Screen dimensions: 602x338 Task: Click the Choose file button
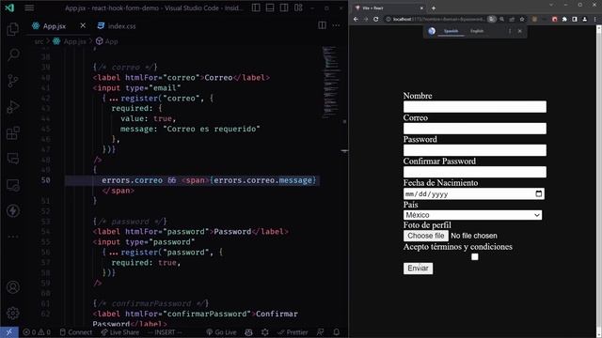click(426, 236)
